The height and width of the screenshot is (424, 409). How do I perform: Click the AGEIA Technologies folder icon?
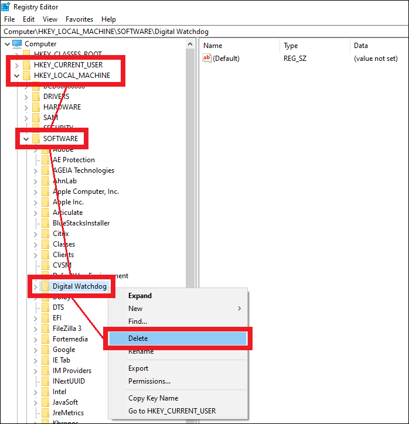(x=46, y=170)
